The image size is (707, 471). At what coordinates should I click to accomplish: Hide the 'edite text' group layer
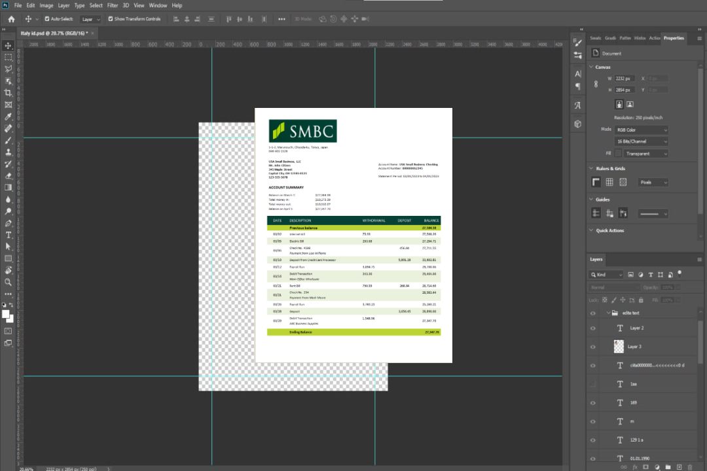(593, 313)
